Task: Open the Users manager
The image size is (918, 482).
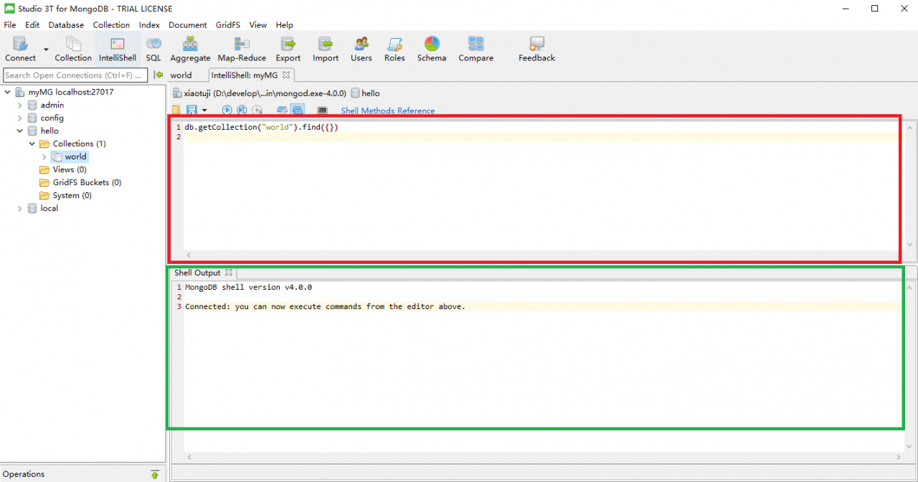Action: coord(361,48)
